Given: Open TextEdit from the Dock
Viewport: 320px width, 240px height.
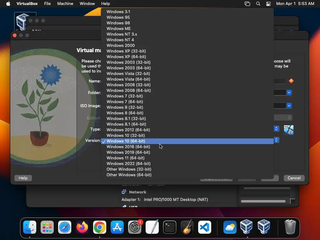Looking at the screenshot, I should [x=152, y=227].
